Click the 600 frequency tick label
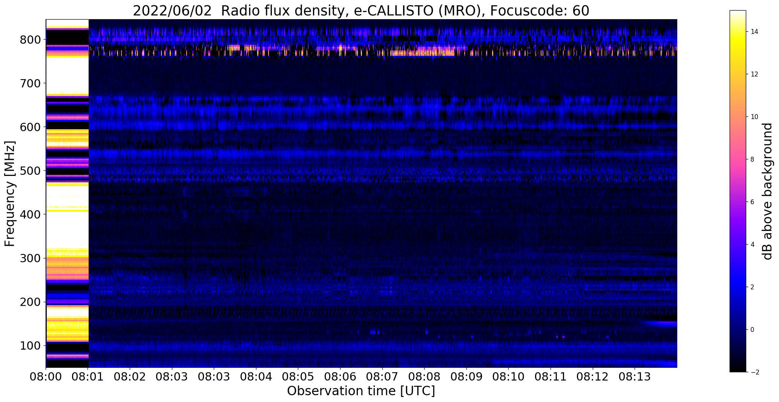Viewport: 779px width, 402px height. click(30, 127)
